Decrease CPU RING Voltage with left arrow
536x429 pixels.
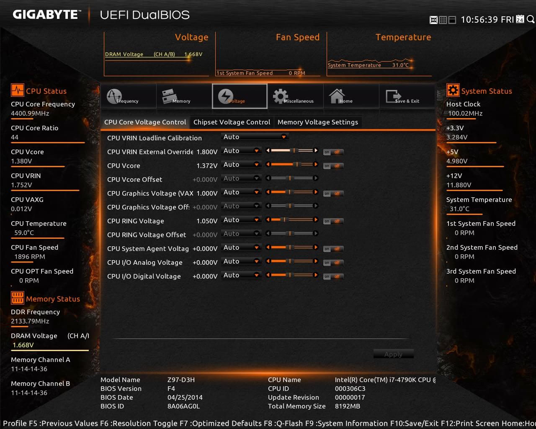(x=268, y=220)
